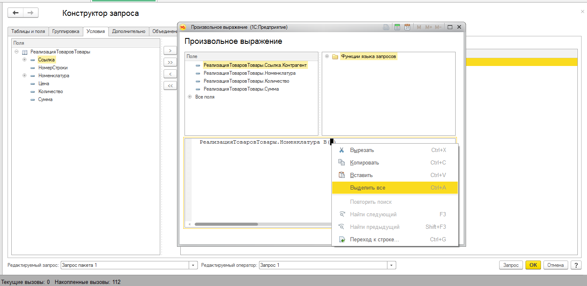Viewport: 587px width, 286px height.
Task: Open help with the ? button
Action: (576, 265)
